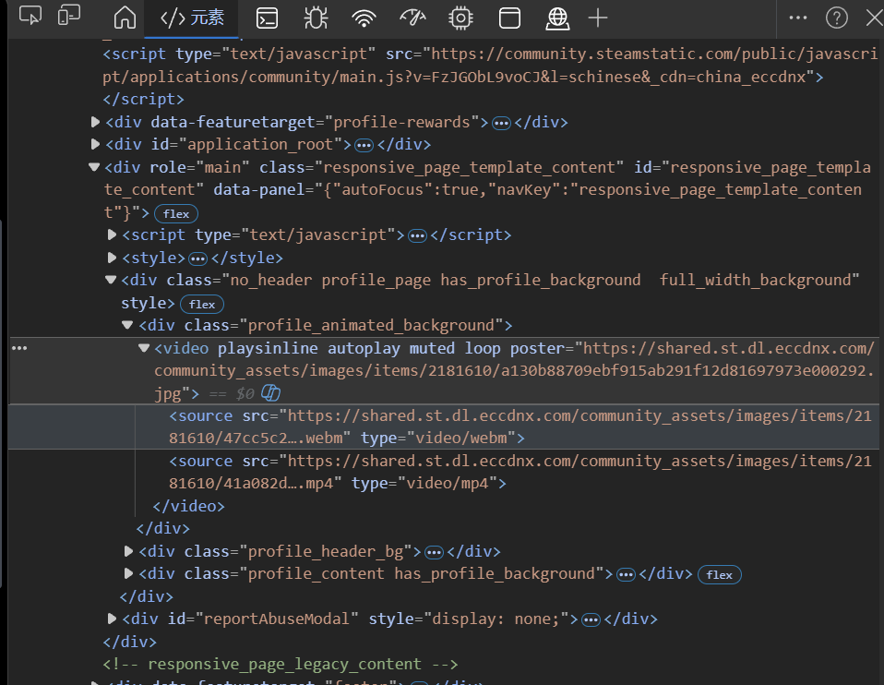Open the Performance gauge icon tab
This screenshot has width=884, height=685.
pyautogui.click(x=412, y=18)
